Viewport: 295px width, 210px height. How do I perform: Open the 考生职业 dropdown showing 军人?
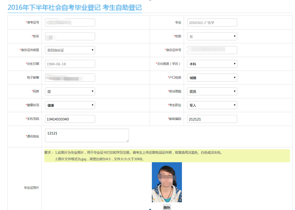coord(212,105)
